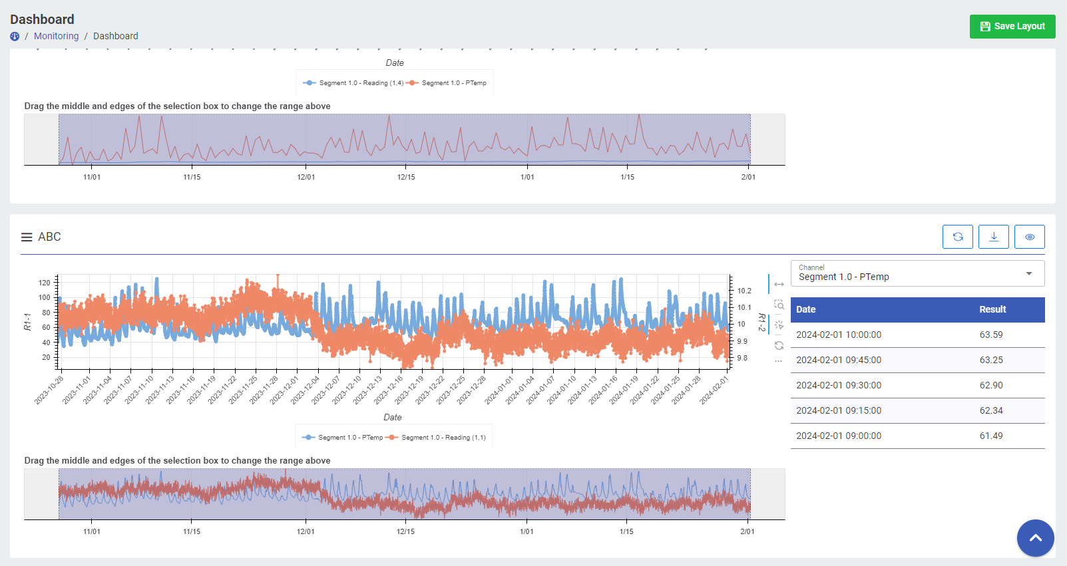The height and width of the screenshot is (566, 1067).
Task: Activate the box zoom chart tool
Action: pyautogui.click(x=779, y=305)
